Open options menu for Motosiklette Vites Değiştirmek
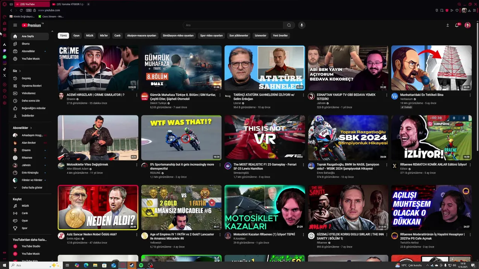The image size is (479, 269). click(137, 165)
